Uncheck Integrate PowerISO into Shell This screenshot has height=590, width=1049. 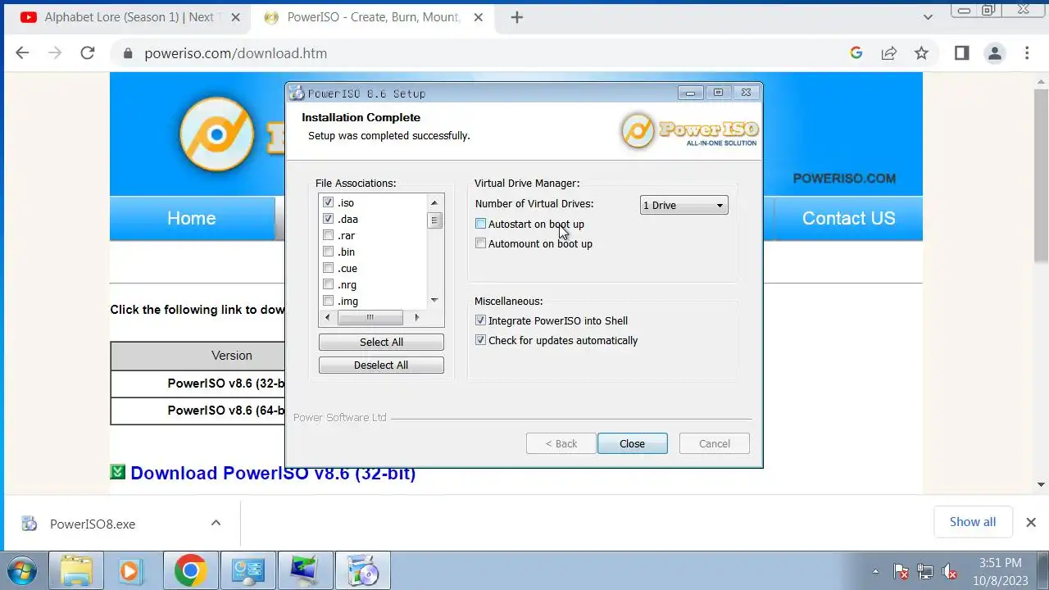pyautogui.click(x=481, y=320)
